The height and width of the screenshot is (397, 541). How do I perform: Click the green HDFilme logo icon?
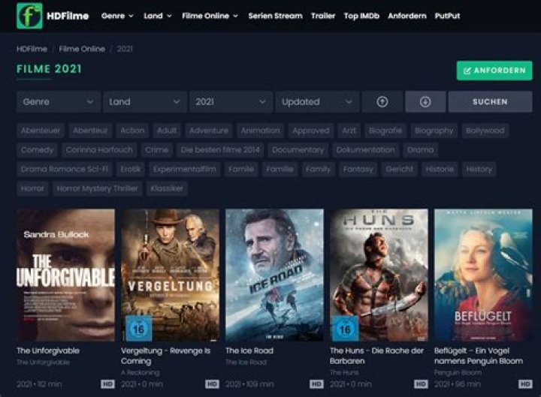tap(29, 16)
